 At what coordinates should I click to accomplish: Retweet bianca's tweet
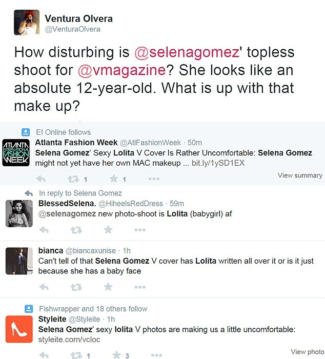pos(76,287)
